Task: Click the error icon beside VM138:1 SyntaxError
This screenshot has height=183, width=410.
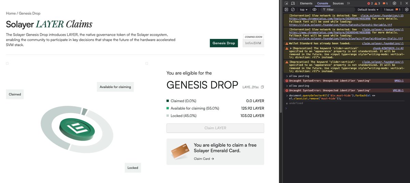Action: (x=286, y=90)
